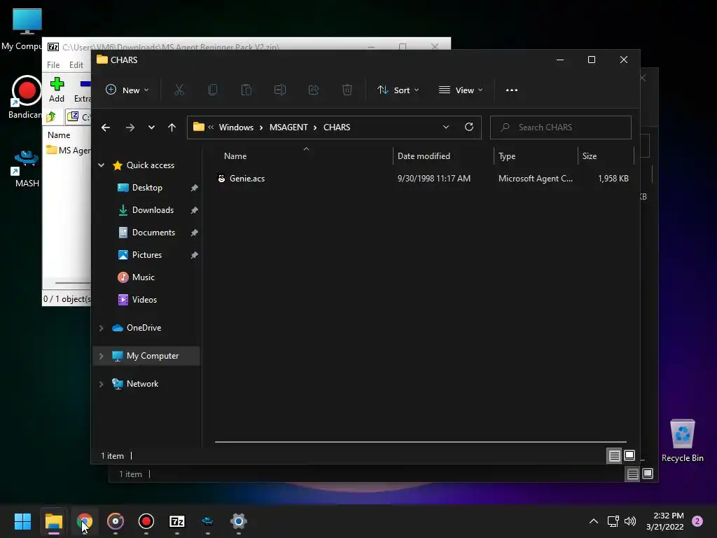717x538 pixels.
Task: Show hidden tray icons chevron
Action: pyautogui.click(x=594, y=521)
